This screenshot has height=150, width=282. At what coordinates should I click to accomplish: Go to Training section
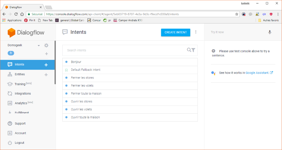[20, 84]
